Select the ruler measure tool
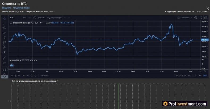Image resolution: width=210 pixels, height=109 pixels. (x=5, y=58)
